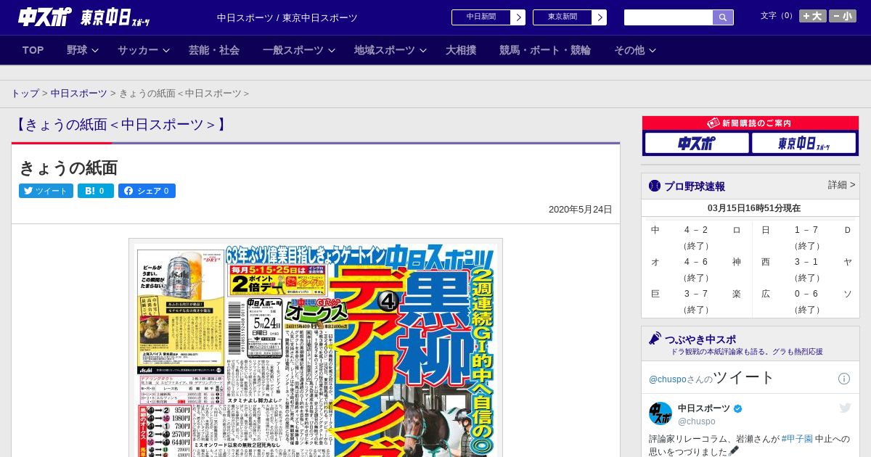Expand the サッカー dropdown menu
This screenshot has height=457, width=871.
[144, 50]
